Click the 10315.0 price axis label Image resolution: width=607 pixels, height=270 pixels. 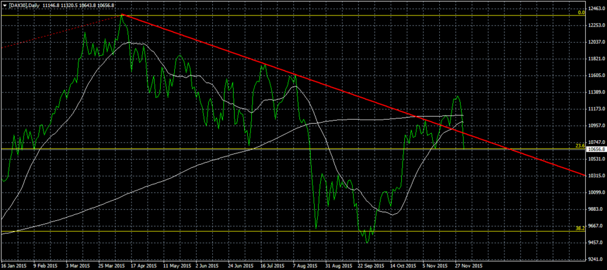tap(596, 176)
